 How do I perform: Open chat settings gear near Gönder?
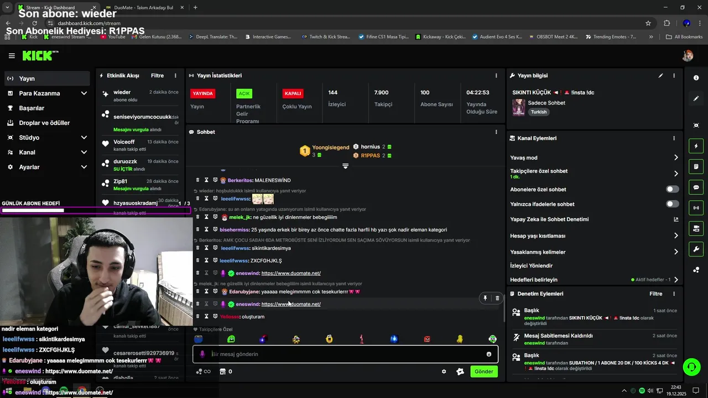point(444,371)
